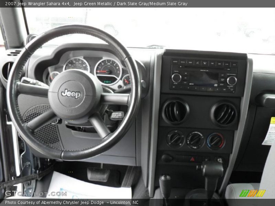Click the brake pedal

[x=98, y=174]
